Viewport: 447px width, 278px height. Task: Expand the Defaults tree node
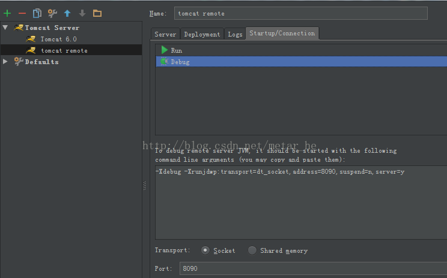click(5, 61)
